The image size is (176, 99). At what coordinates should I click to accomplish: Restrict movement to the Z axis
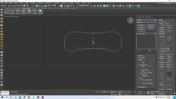click(x=133, y=5)
